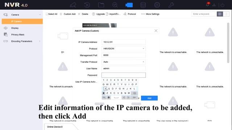Click Delete in the toolbar
The height and width of the screenshot is (130, 232).
tap(83, 14)
